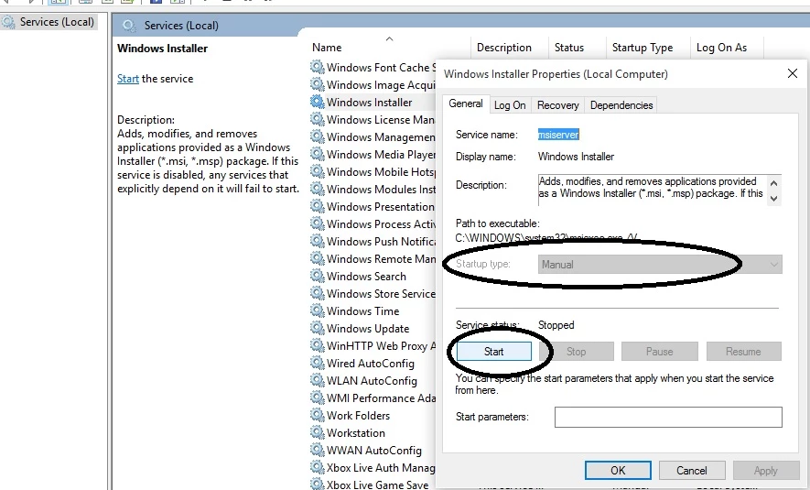Click the Windows Font Cache service gear icon

318,67
